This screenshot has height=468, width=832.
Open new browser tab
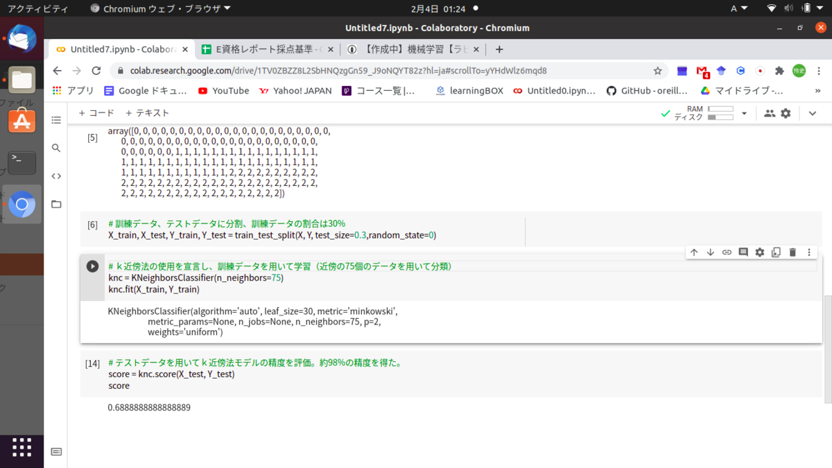tap(499, 49)
